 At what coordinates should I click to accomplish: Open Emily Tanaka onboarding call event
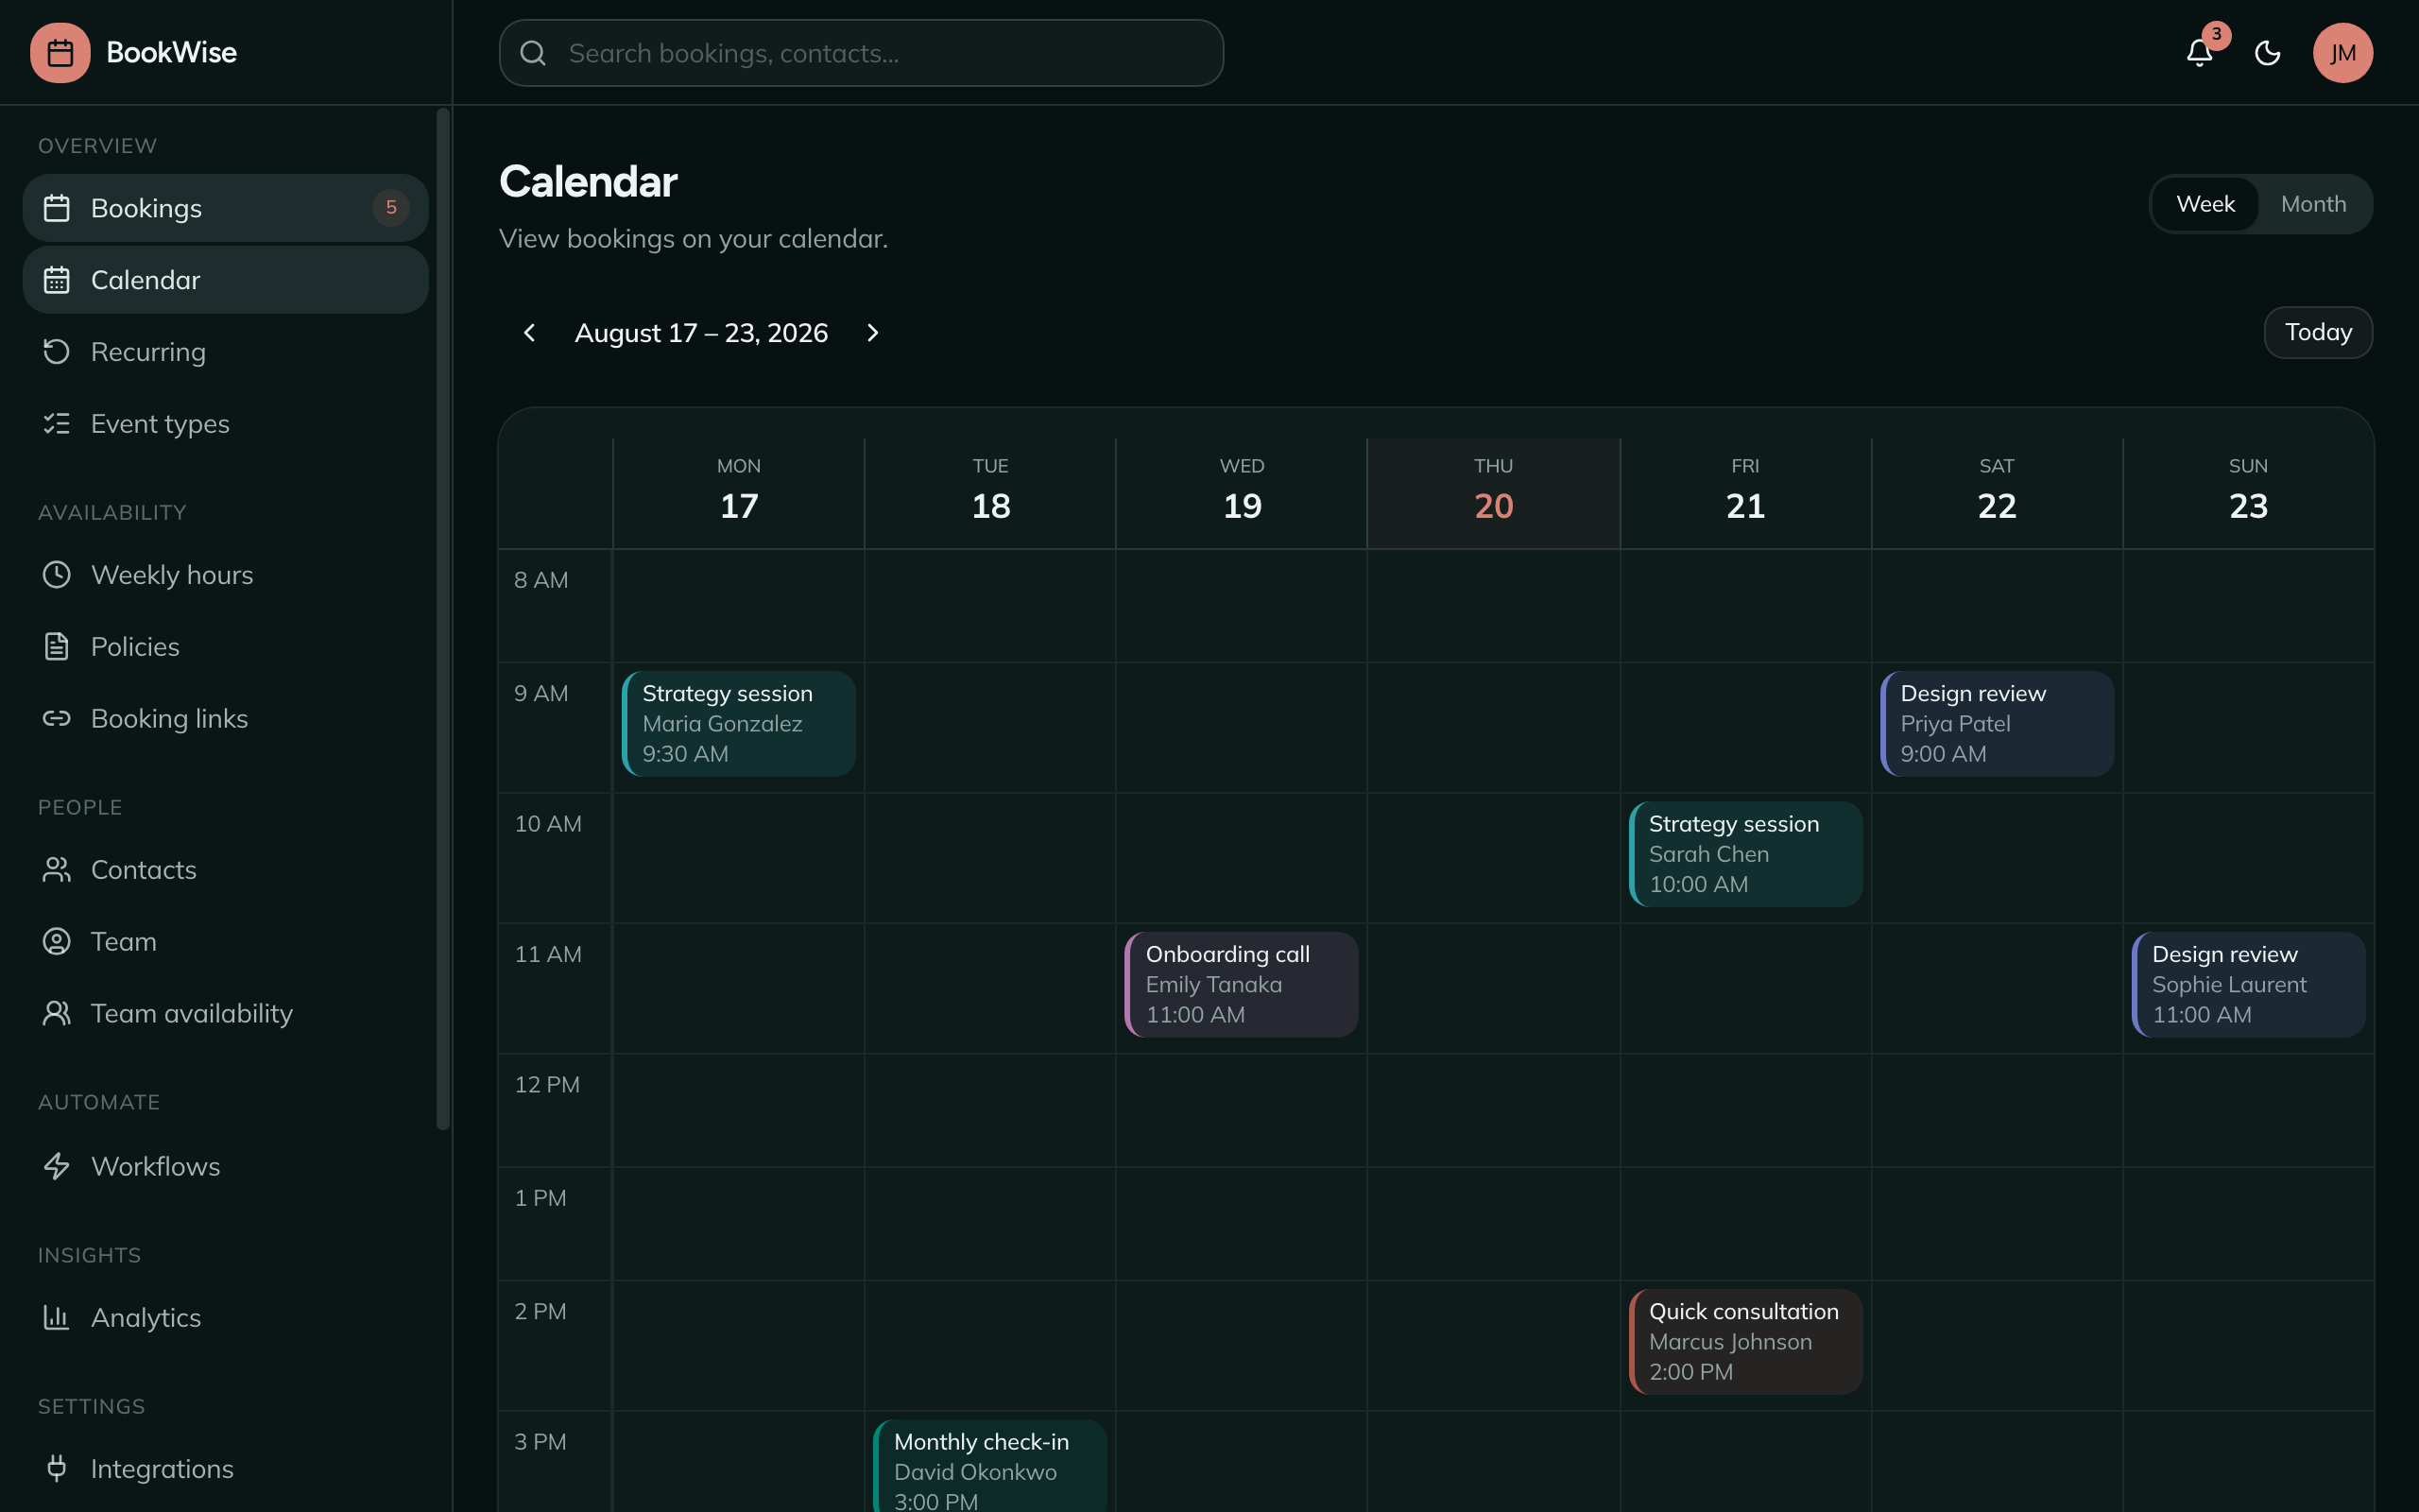coord(1242,985)
